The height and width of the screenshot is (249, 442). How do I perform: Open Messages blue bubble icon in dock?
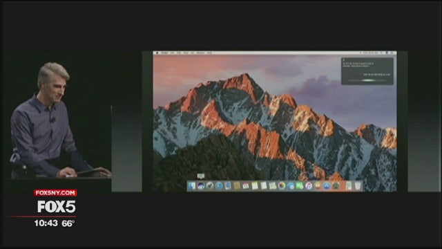point(291,186)
